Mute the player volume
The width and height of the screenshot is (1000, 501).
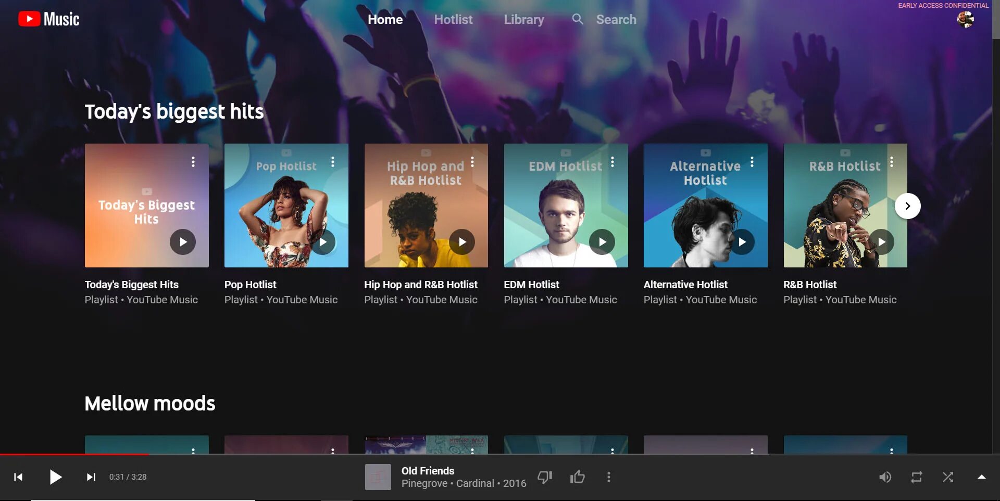click(885, 477)
